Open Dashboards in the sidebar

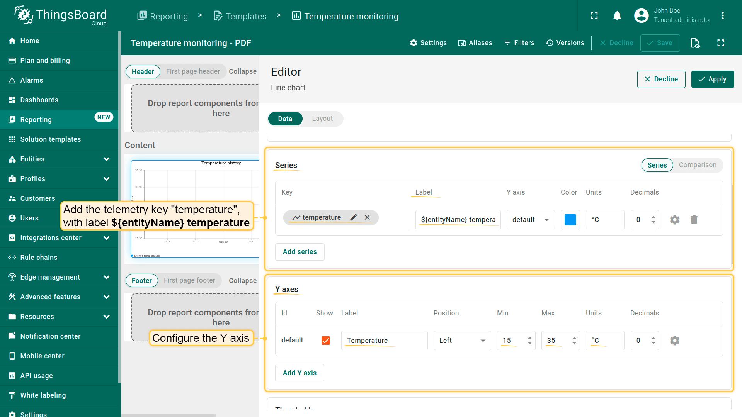pos(39,100)
